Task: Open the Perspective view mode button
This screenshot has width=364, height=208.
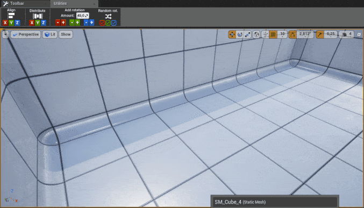Action: pyautogui.click(x=26, y=34)
